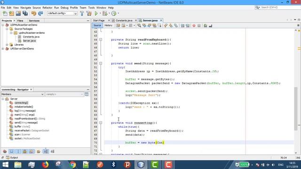Click the New Project toolbar icon

[x=11, y=13]
